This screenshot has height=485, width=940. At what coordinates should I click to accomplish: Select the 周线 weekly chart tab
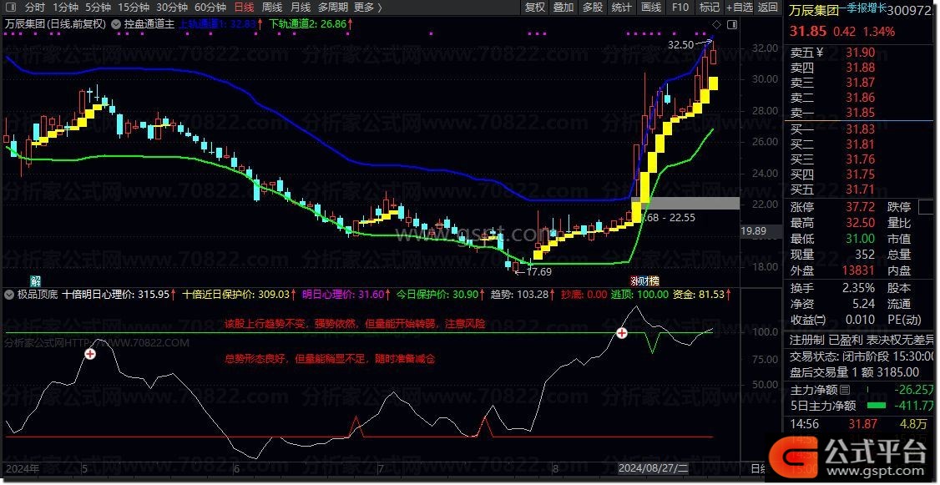[272, 8]
